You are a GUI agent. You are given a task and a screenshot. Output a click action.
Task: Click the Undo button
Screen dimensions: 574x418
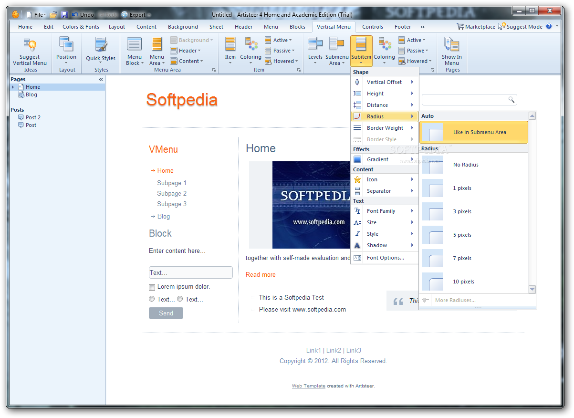(83, 15)
